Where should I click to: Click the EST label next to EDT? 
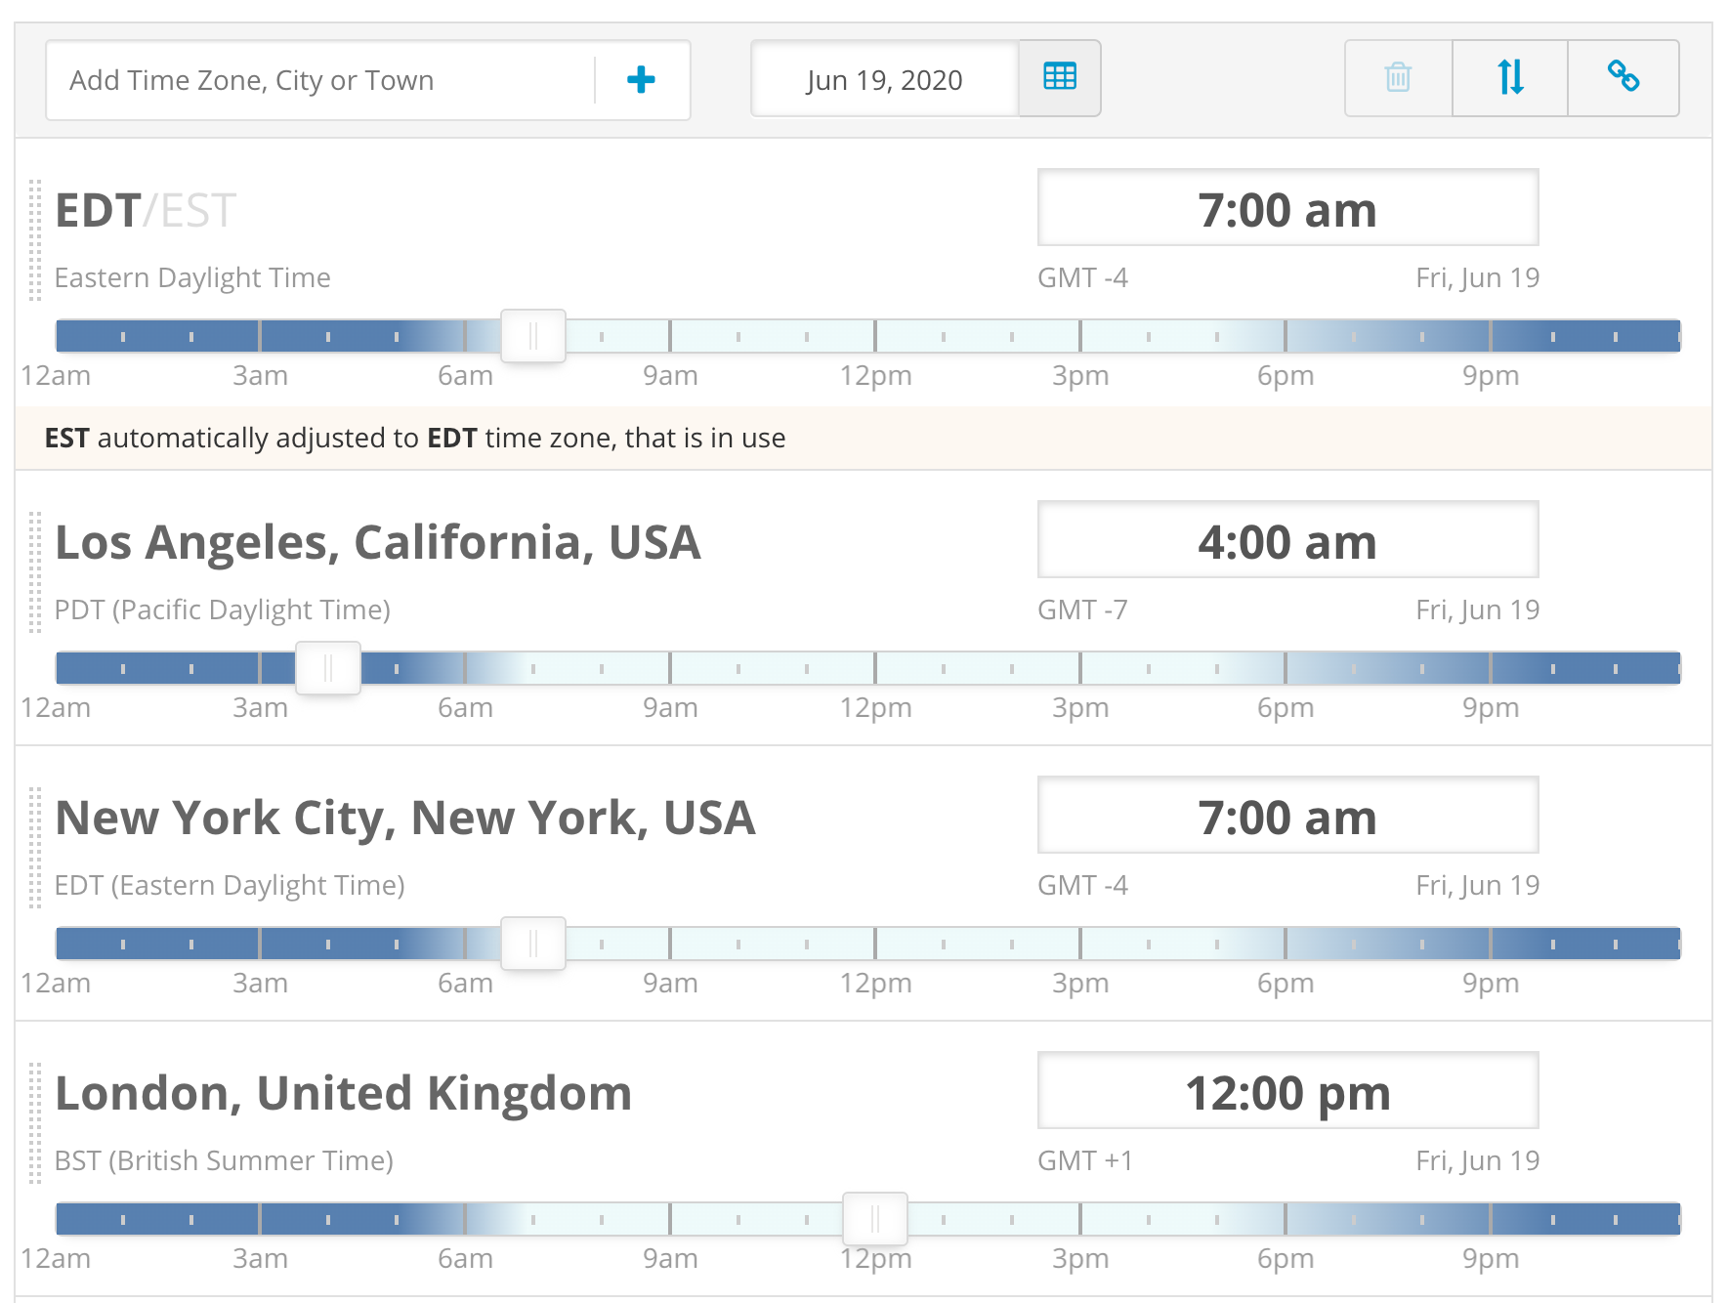(198, 211)
